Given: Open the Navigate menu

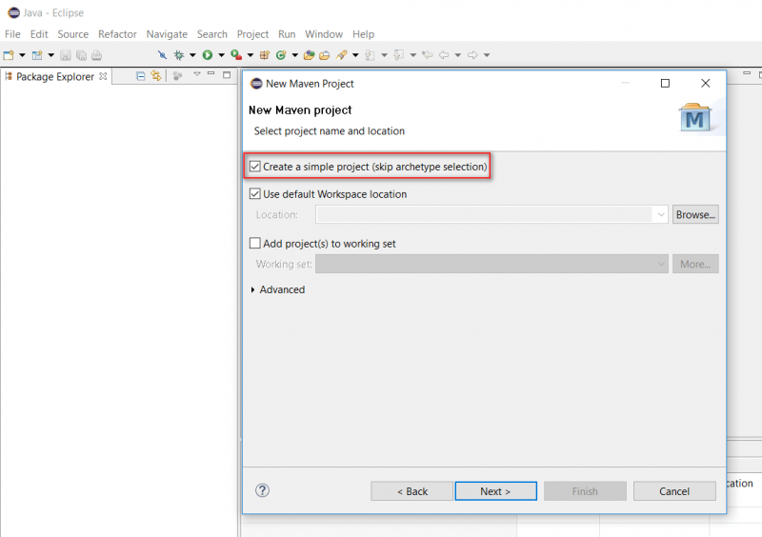Looking at the screenshot, I should point(167,34).
